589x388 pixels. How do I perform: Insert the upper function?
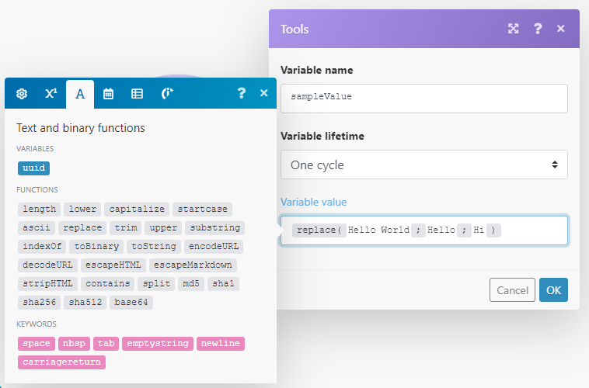click(x=163, y=228)
